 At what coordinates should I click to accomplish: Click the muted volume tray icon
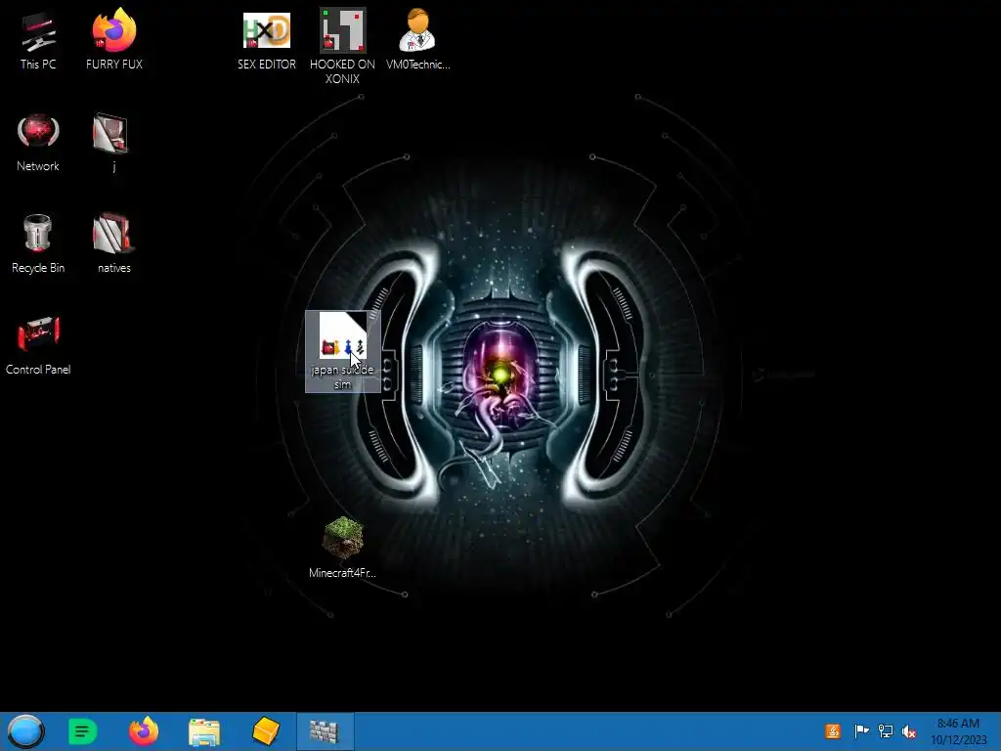pos(909,731)
